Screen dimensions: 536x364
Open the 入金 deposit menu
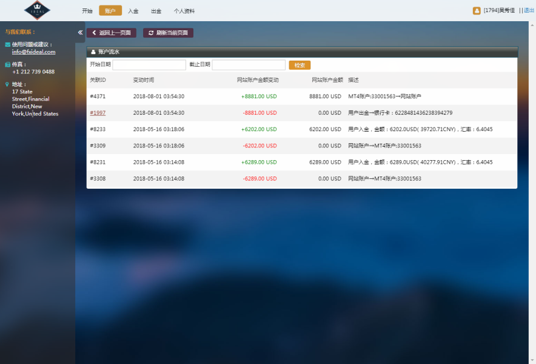tap(133, 11)
